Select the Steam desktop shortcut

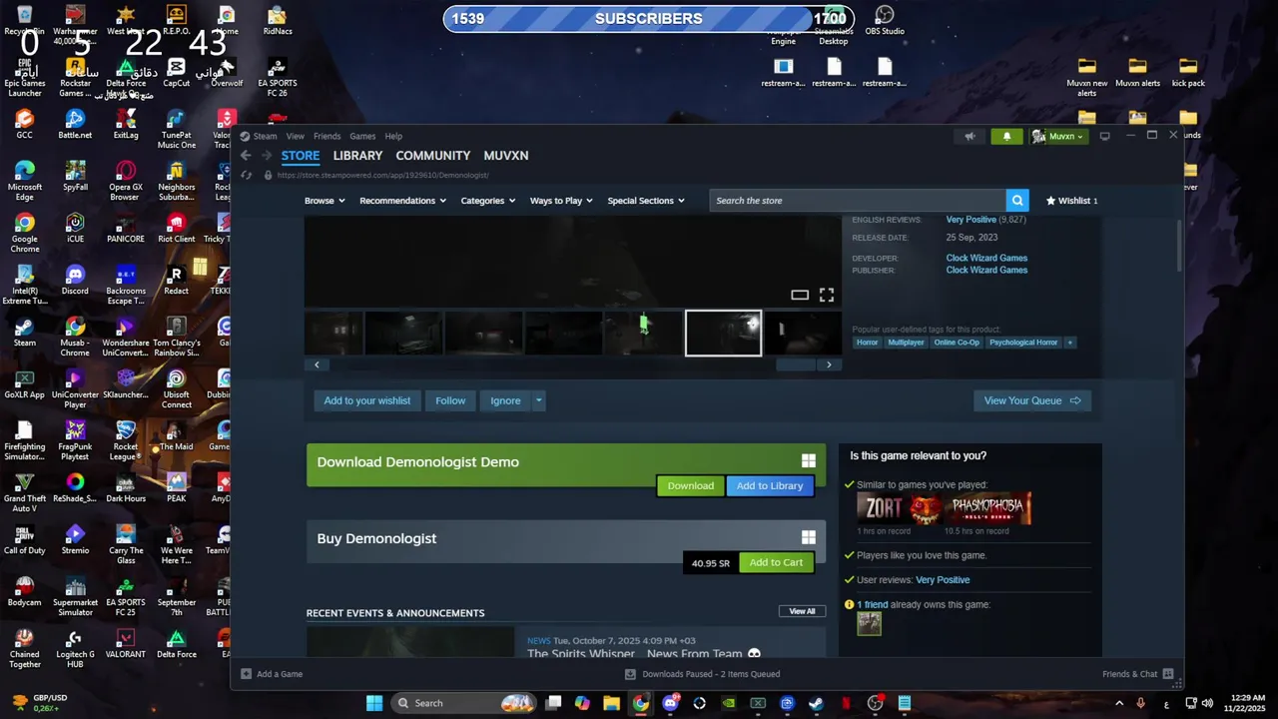coord(25,332)
